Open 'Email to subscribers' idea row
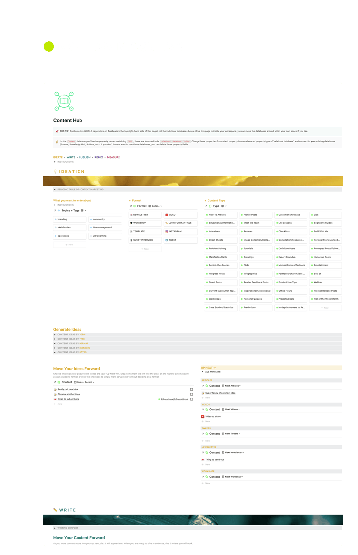This screenshot has height=555, width=358. tap(68, 399)
